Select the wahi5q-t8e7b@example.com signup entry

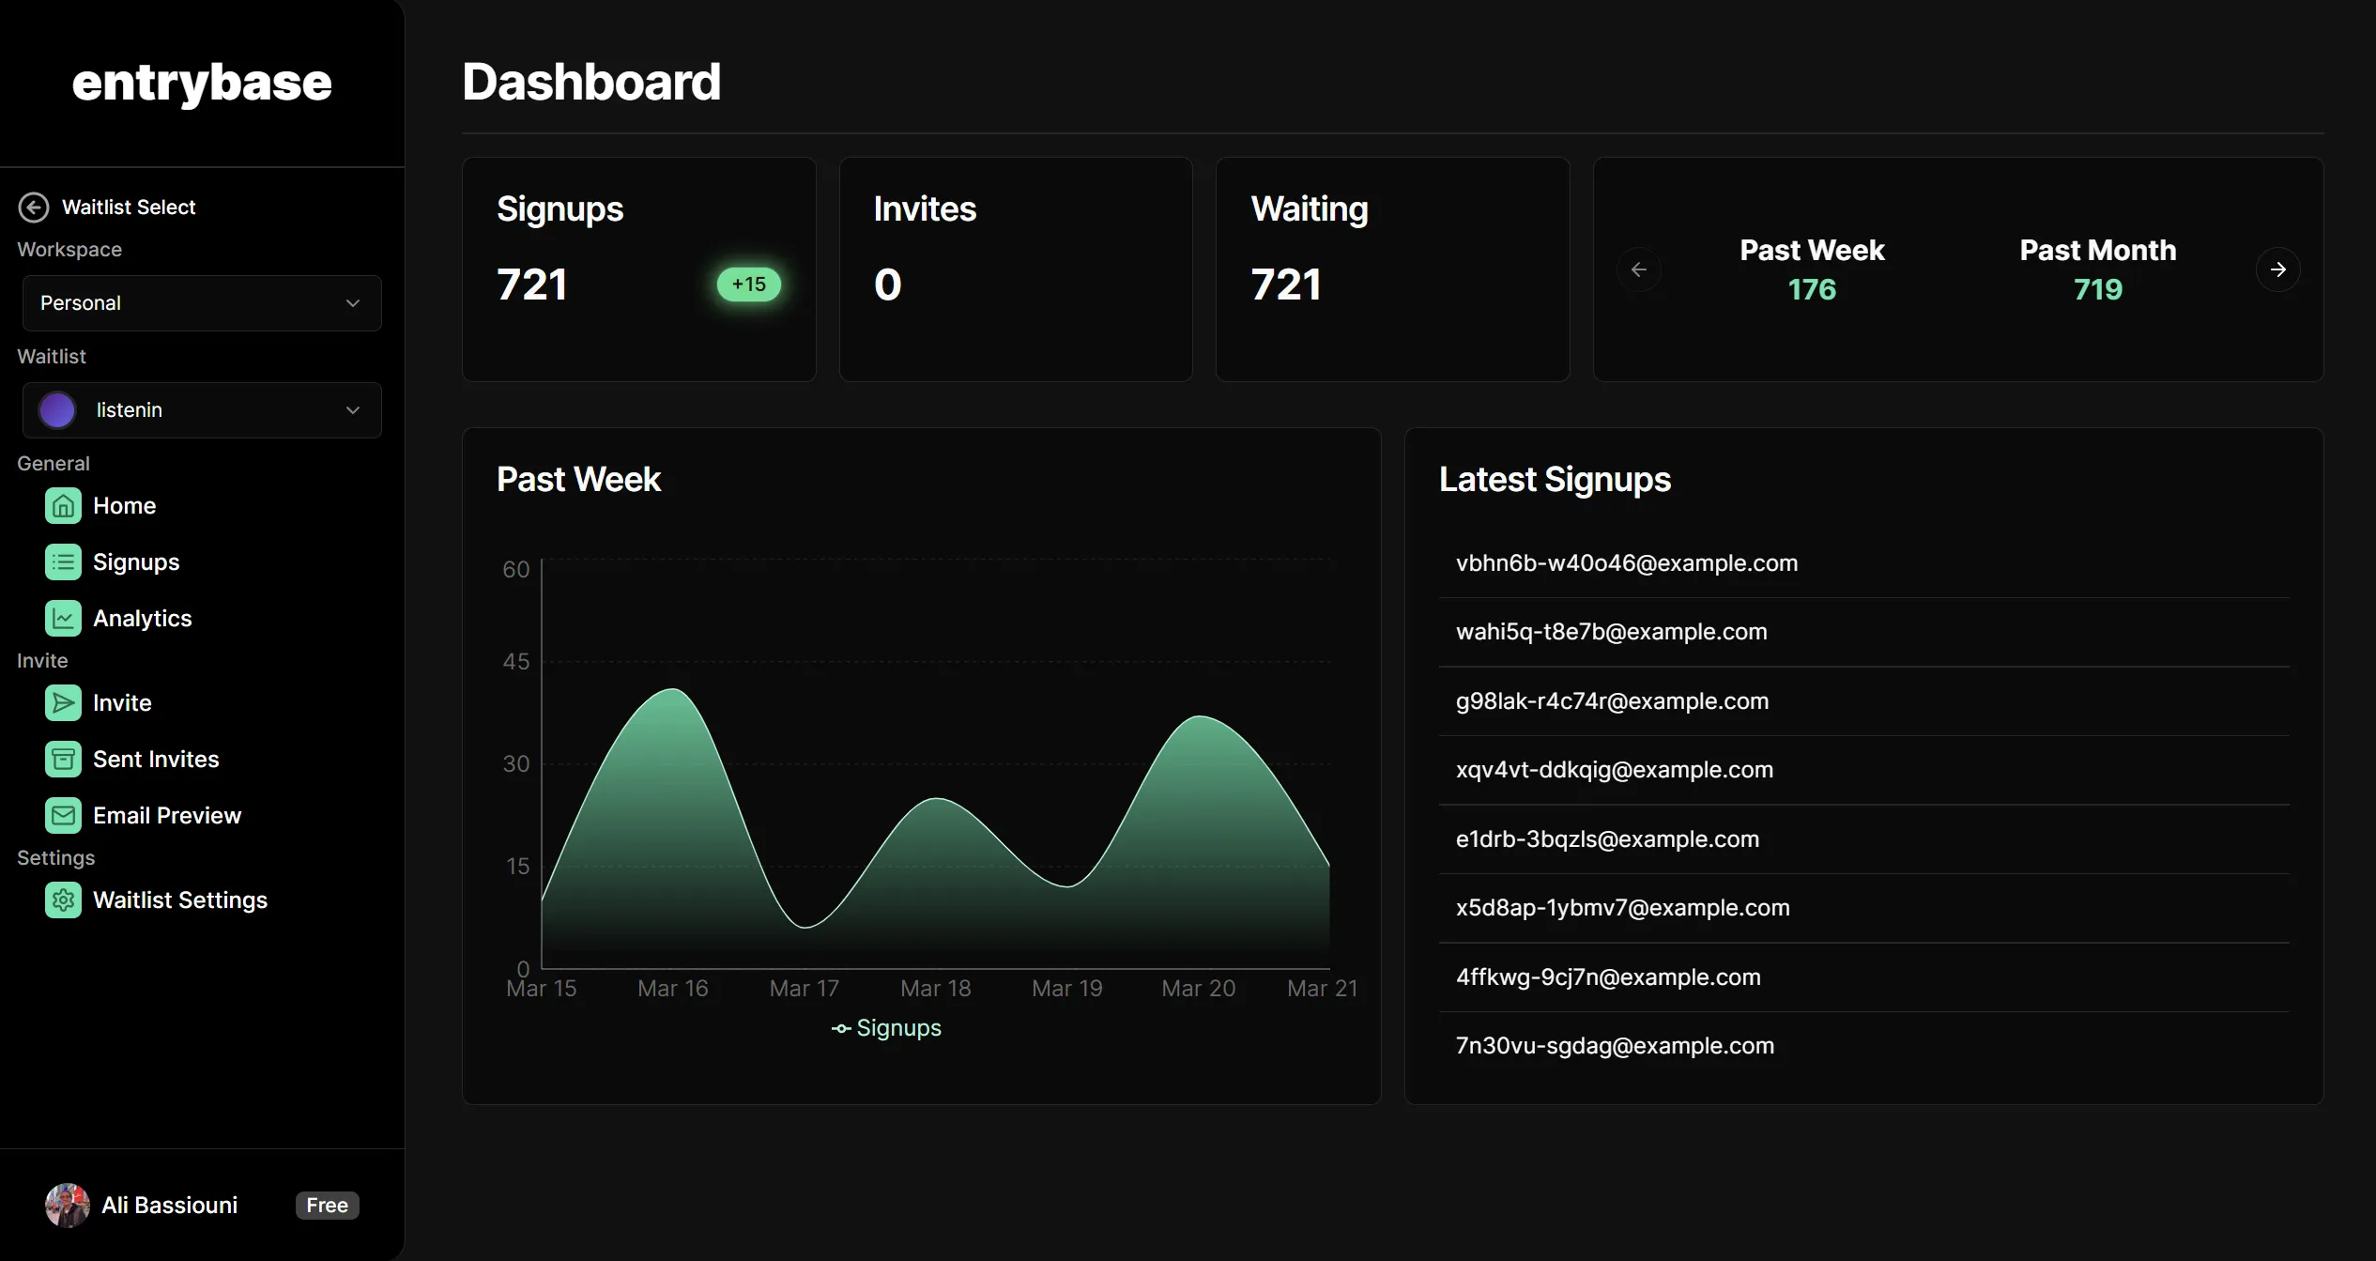[1611, 632]
